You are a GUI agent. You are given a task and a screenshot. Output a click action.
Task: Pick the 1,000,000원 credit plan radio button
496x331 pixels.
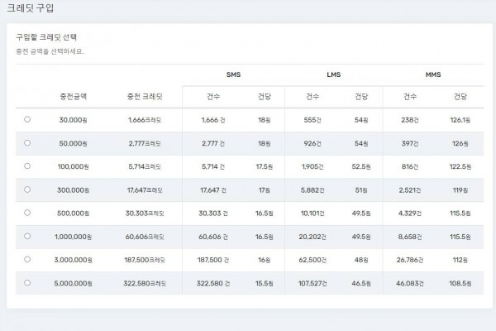27,236
